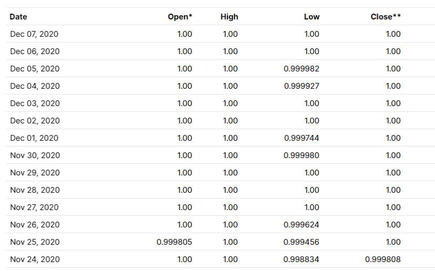The height and width of the screenshot is (271, 435).
Task: Select the Nov 26, 2020 date cell
Action: click(35, 225)
